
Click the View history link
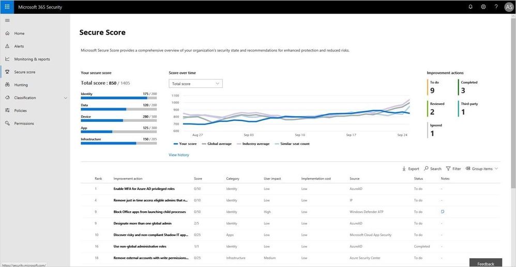tap(179, 154)
